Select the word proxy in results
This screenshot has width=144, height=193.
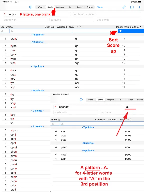14,39
